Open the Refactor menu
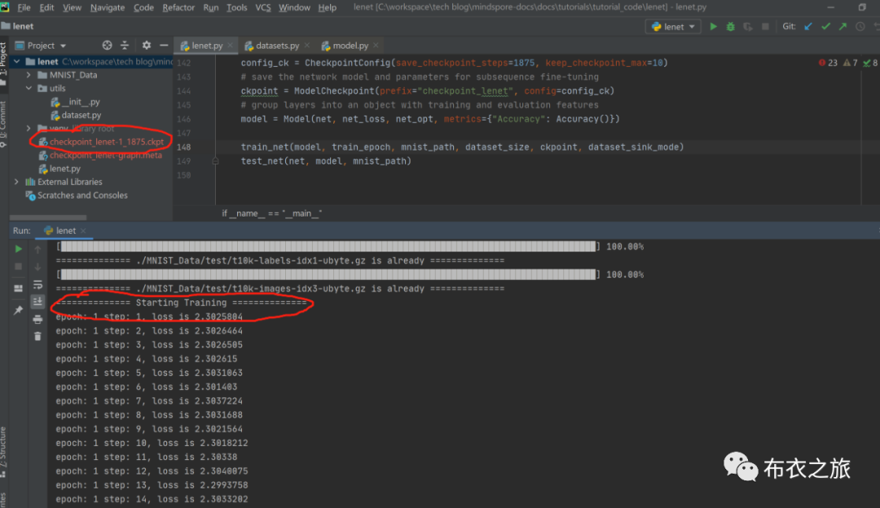The height and width of the screenshot is (508, 880). (178, 8)
